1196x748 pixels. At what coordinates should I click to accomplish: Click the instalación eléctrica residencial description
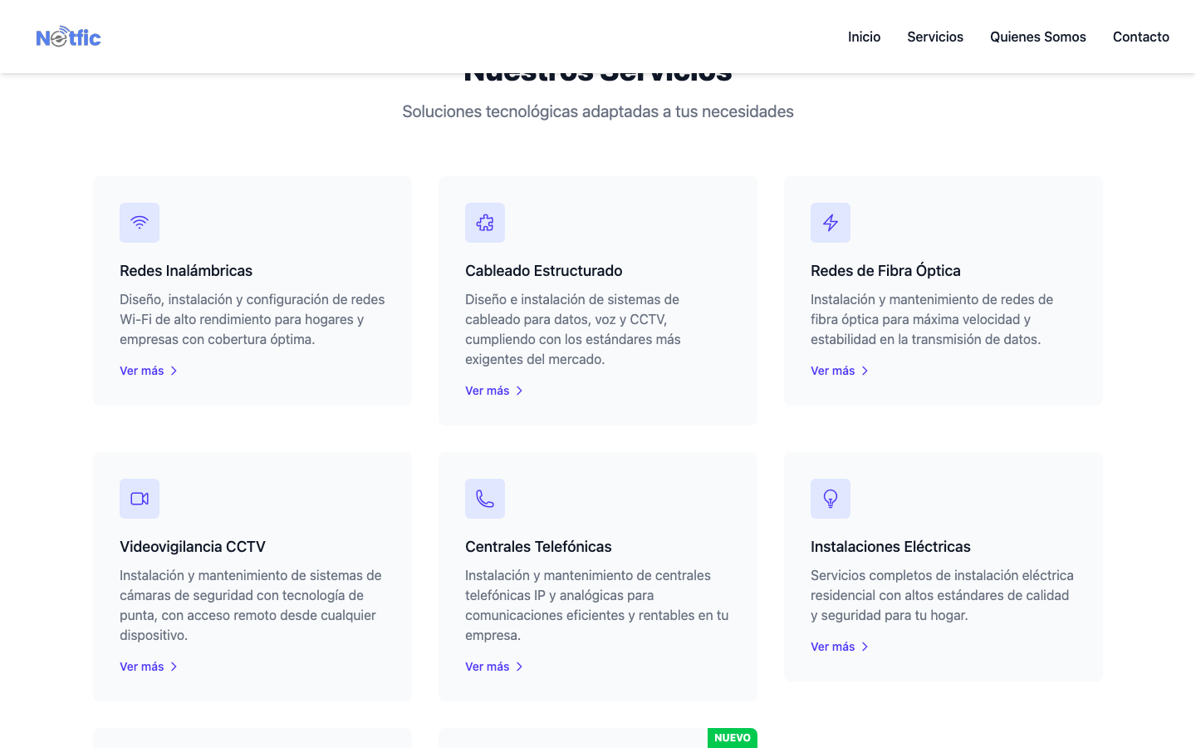click(x=942, y=595)
